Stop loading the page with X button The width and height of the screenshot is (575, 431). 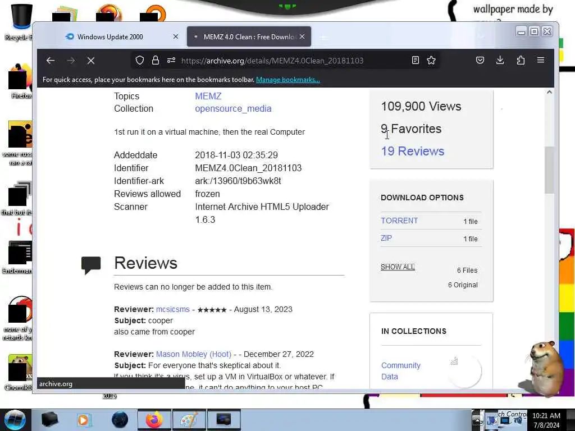(91, 61)
